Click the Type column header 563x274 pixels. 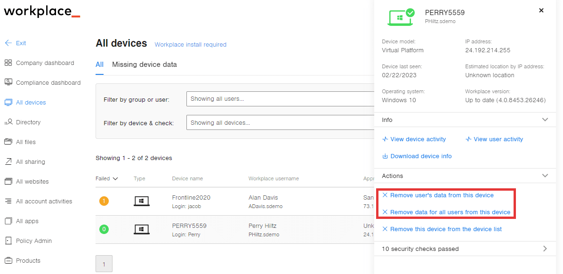point(139,178)
